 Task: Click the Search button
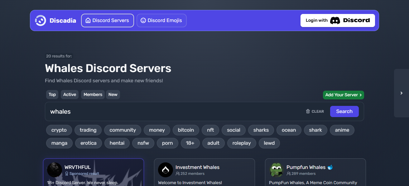344,111
